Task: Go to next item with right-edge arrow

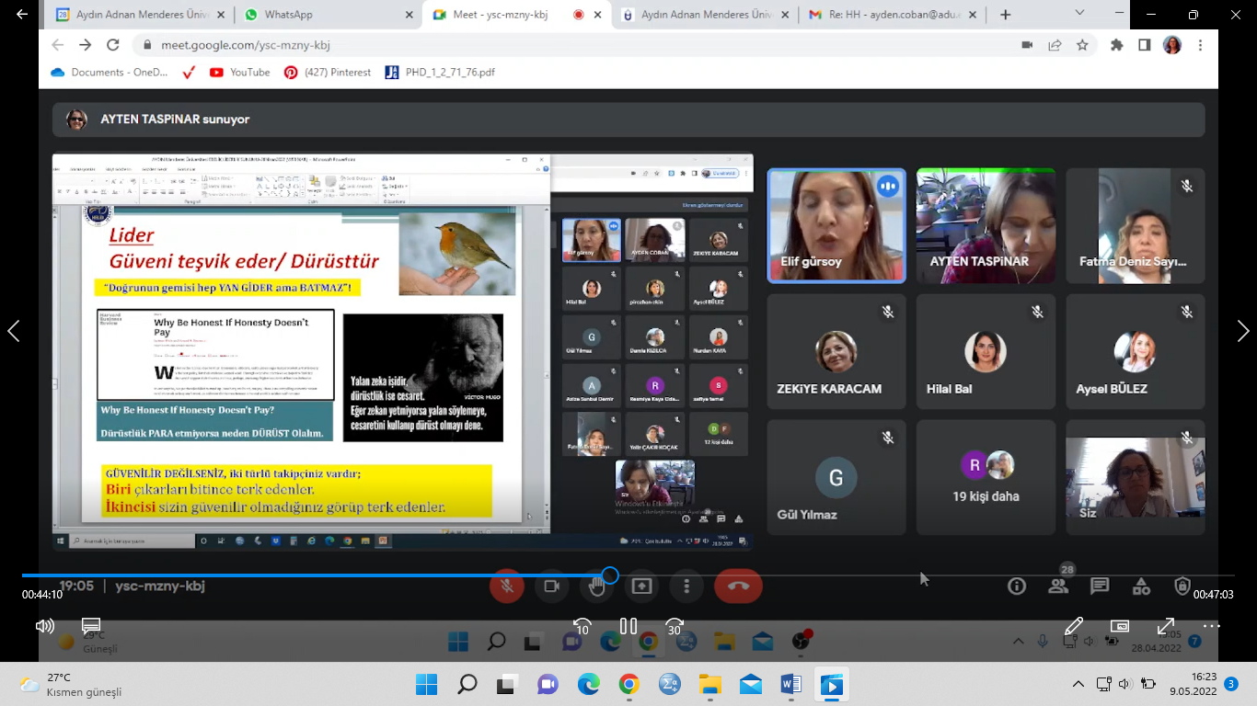Action: click(x=1243, y=331)
